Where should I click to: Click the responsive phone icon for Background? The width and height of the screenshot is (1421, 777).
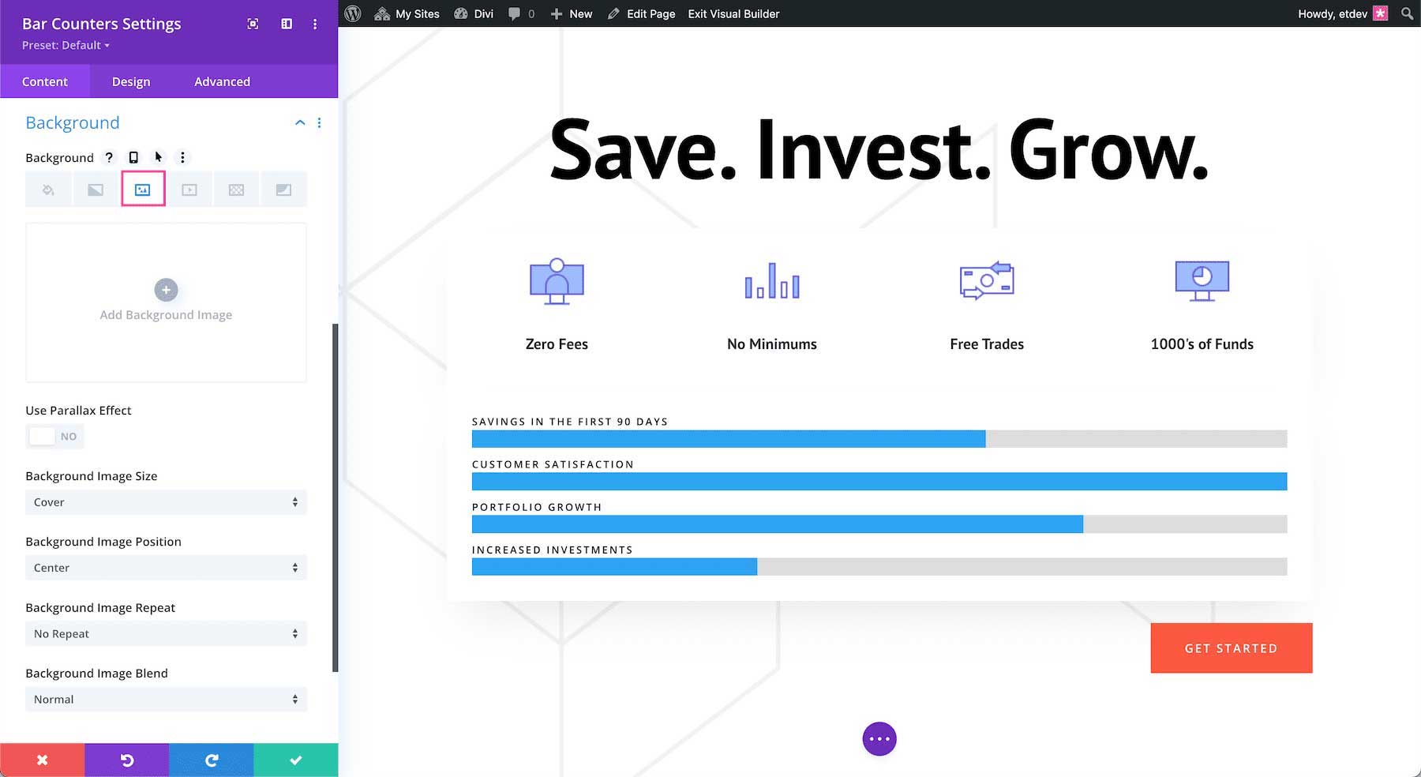133,157
